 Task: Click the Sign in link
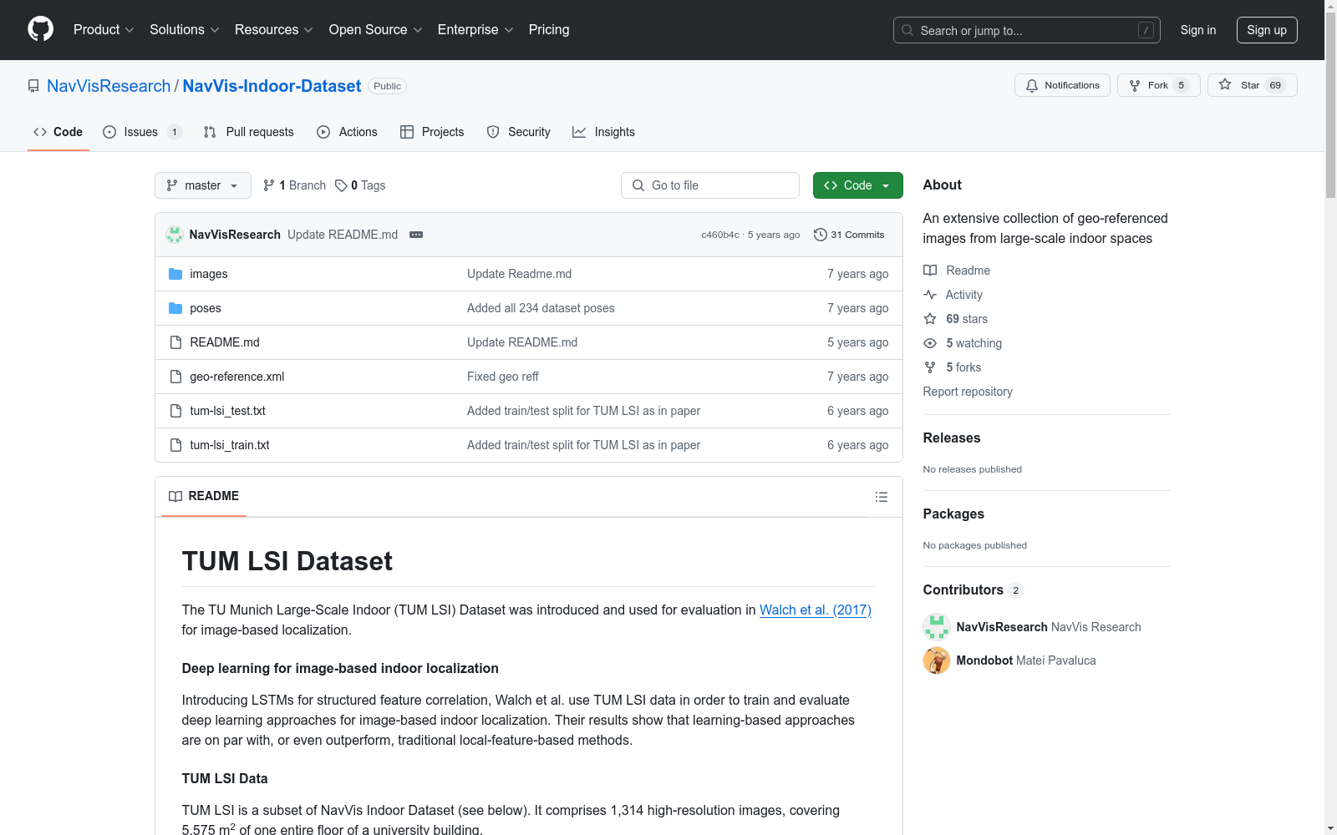coord(1198,30)
